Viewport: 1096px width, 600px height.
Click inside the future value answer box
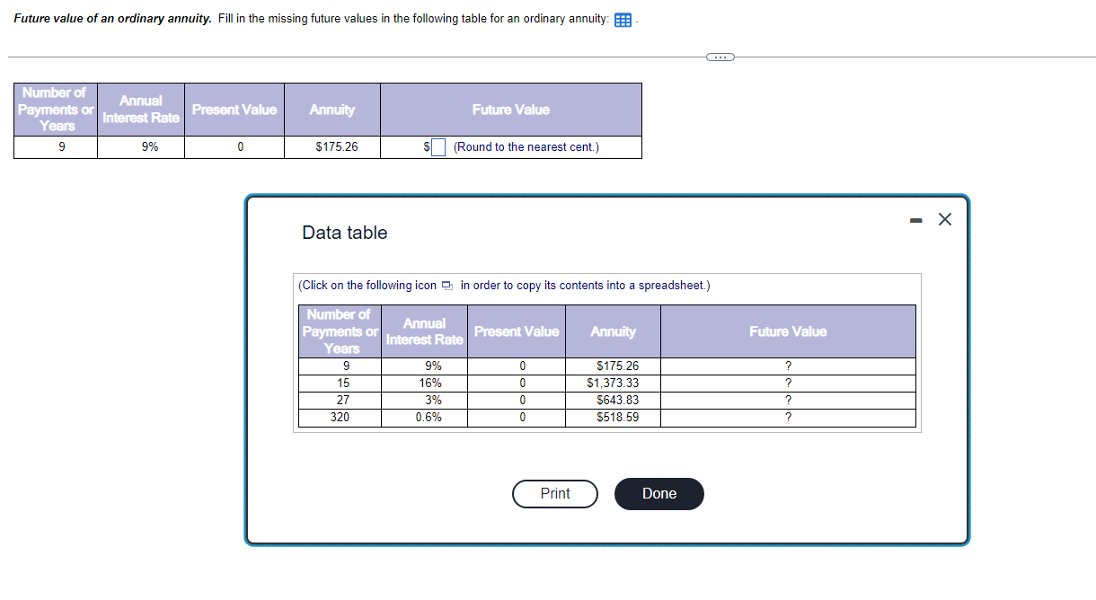438,146
